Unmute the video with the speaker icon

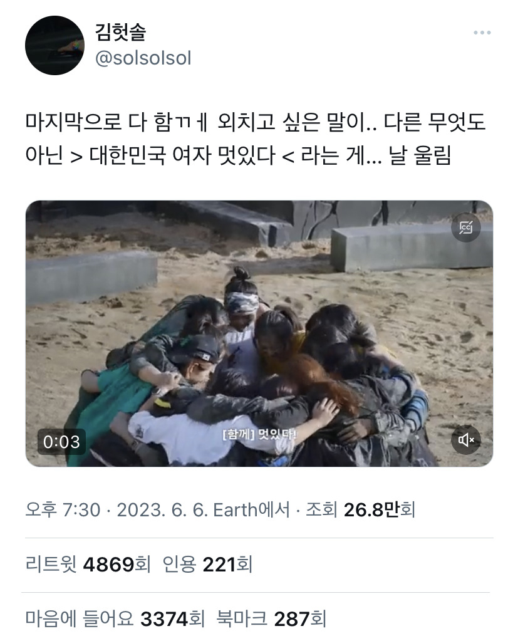[x=466, y=440]
